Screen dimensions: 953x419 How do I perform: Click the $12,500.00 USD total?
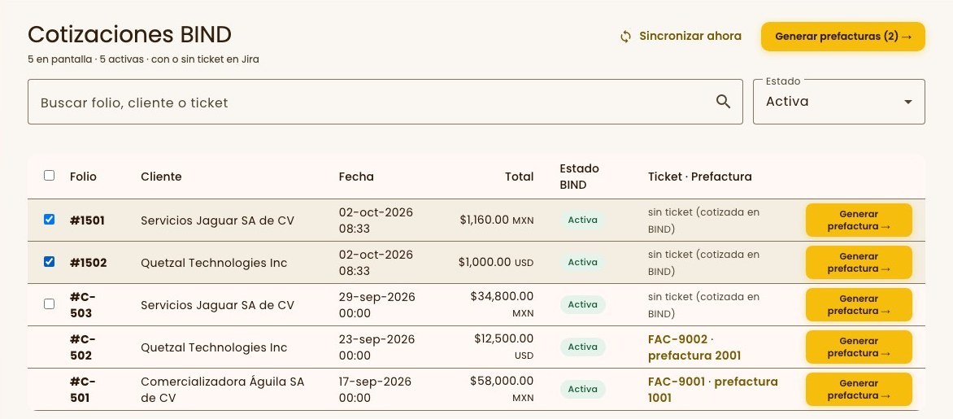point(504,347)
